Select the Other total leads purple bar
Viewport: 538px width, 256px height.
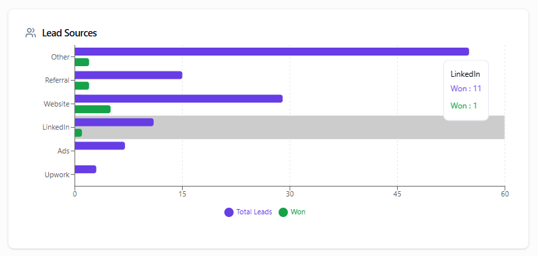[x=272, y=52]
